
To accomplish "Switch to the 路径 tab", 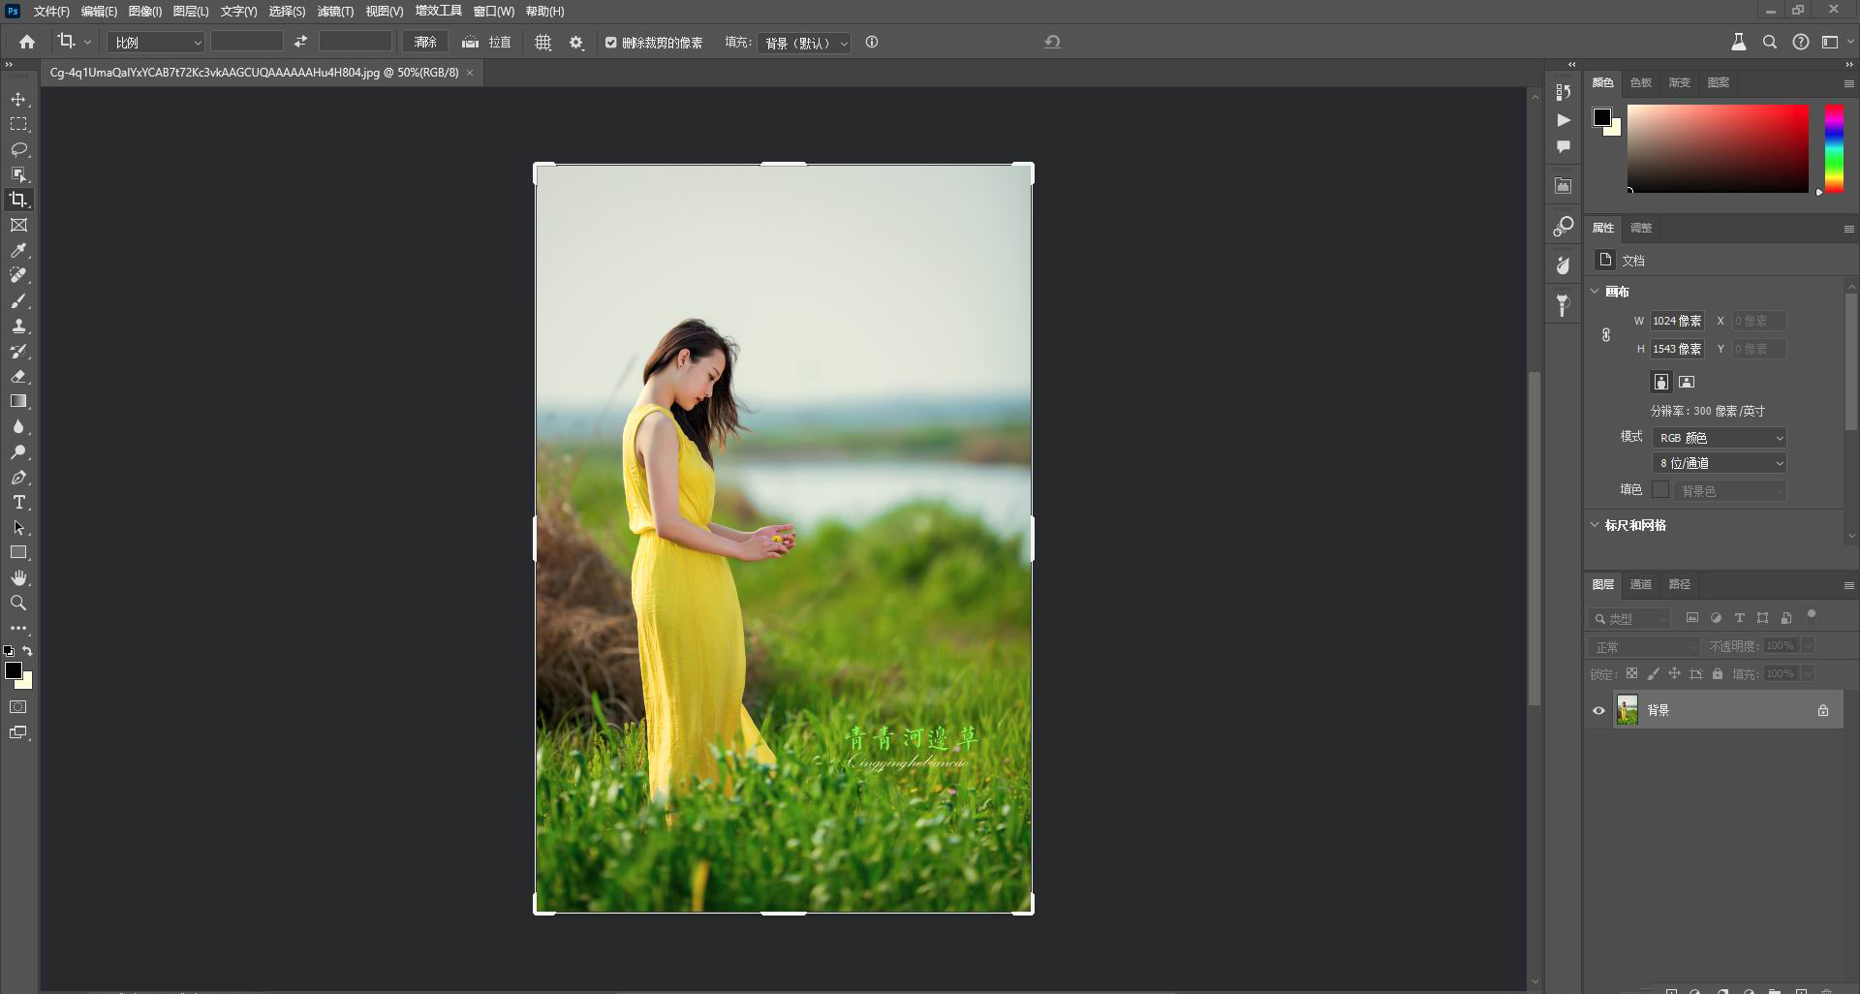I will coord(1680,585).
